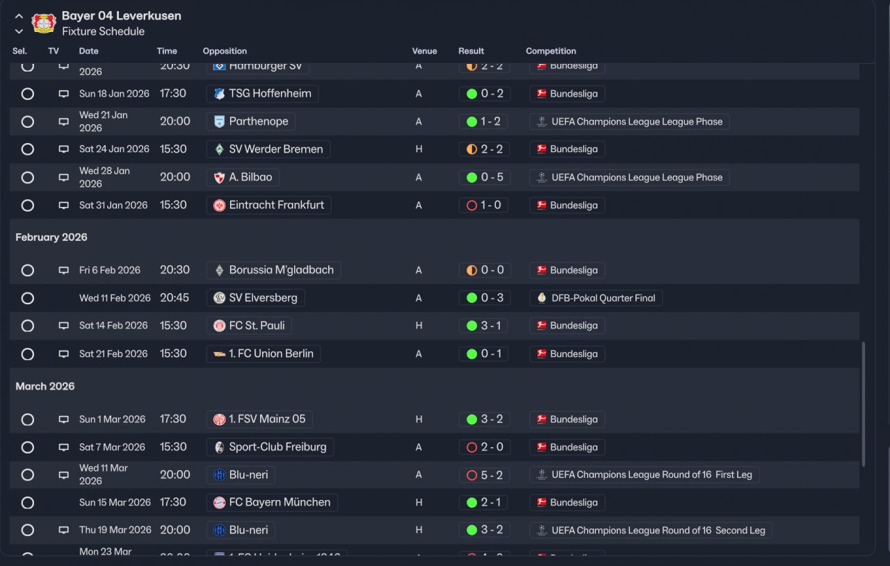
Task: Click the DFB-Pokal trophy icon
Action: click(x=542, y=298)
